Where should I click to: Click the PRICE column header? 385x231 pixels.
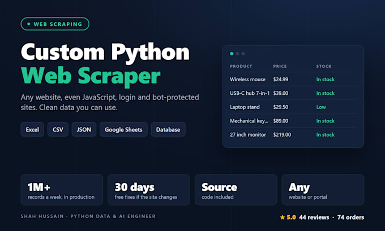pos(280,66)
